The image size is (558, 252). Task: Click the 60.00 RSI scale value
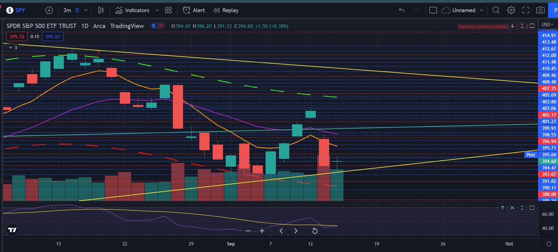(548, 214)
